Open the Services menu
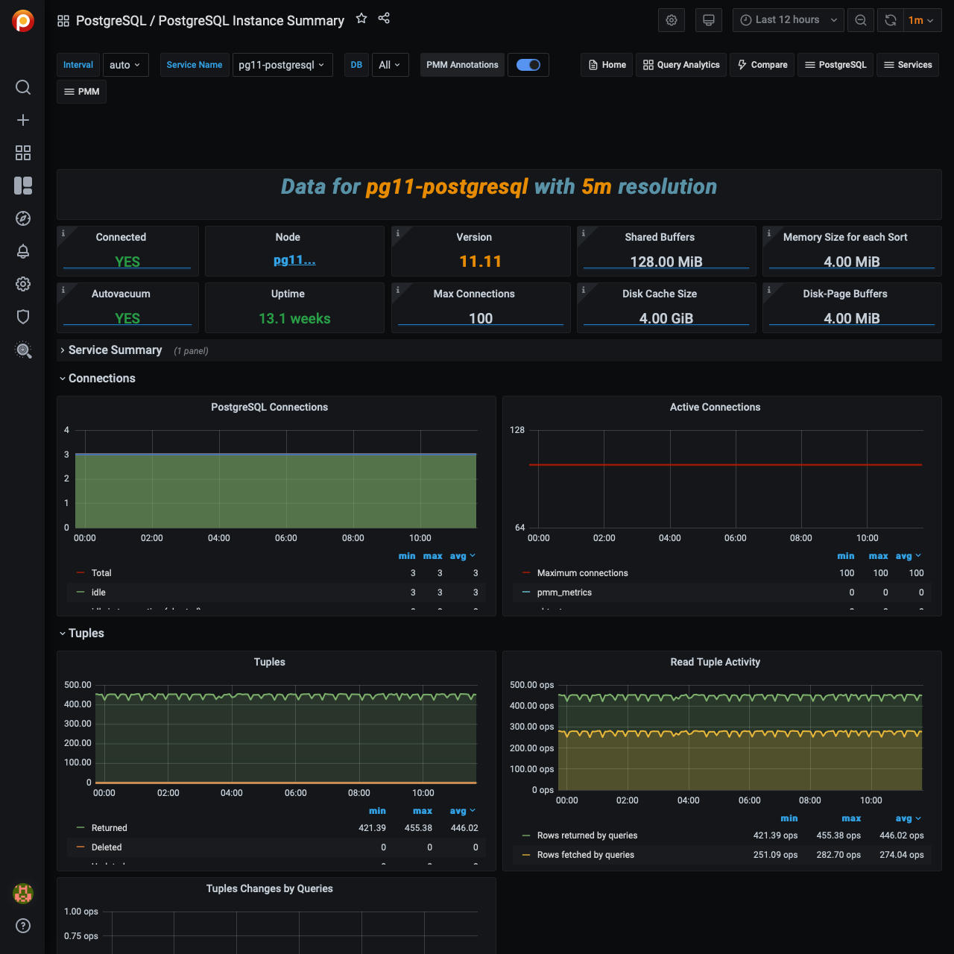The height and width of the screenshot is (954, 954). coord(907,65)
